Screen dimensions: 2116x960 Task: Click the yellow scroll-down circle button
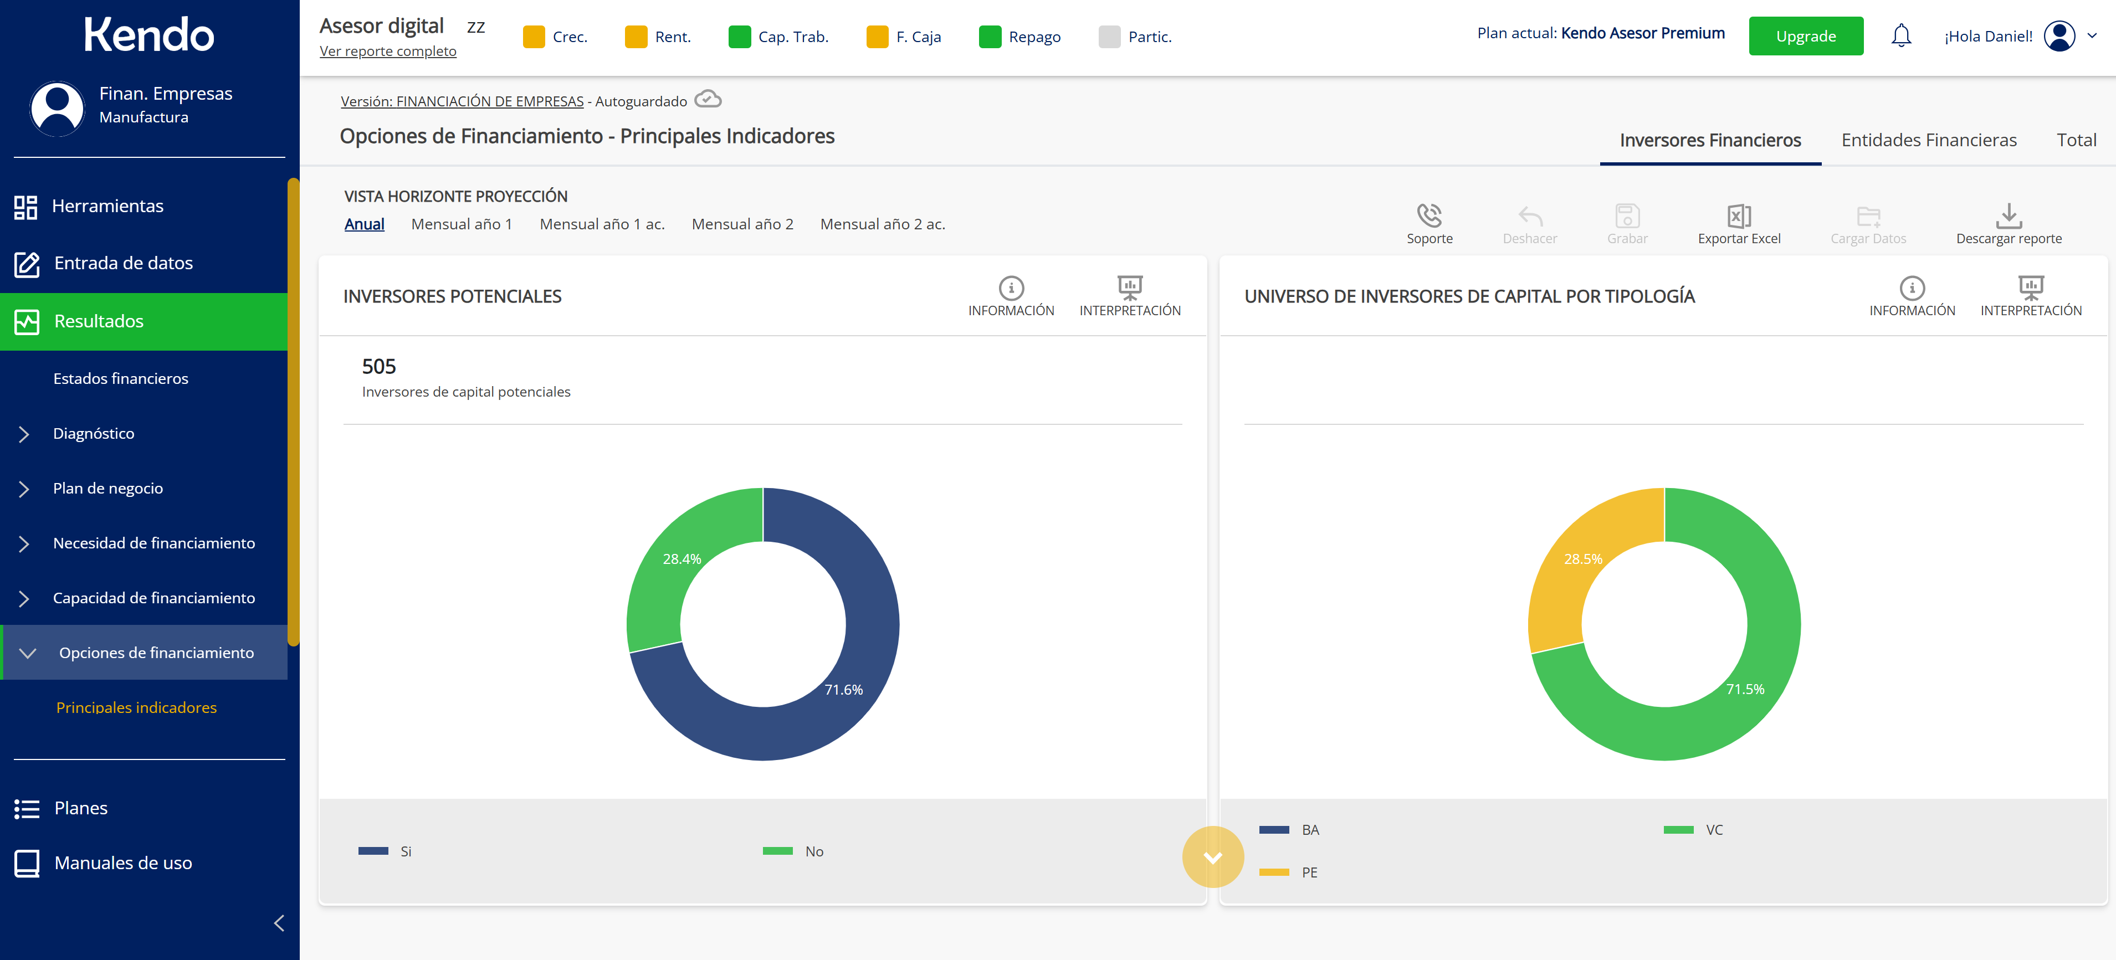pyautogui.click(x=1212, y=856)
